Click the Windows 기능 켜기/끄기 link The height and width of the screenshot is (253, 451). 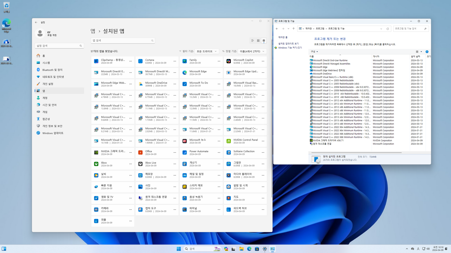click(x=290, y=48)
